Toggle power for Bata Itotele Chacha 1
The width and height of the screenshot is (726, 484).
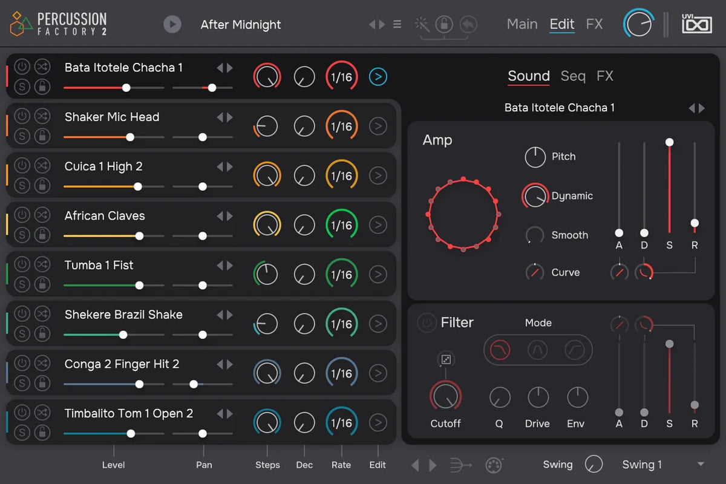(22, 66)
